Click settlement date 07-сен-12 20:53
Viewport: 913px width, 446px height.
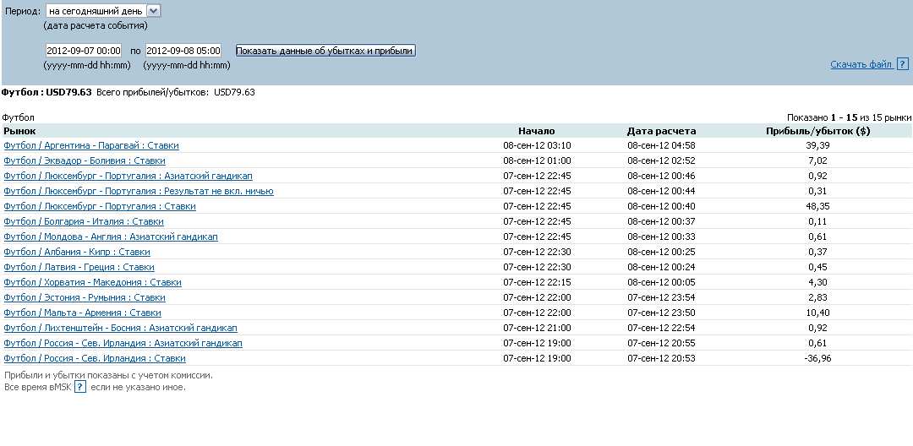click(x=661, y=358)
